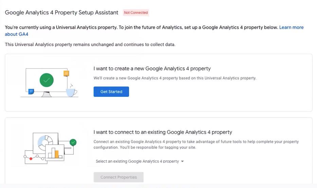Click the green checkmark circle on the monitor

[x=47, y=80]
